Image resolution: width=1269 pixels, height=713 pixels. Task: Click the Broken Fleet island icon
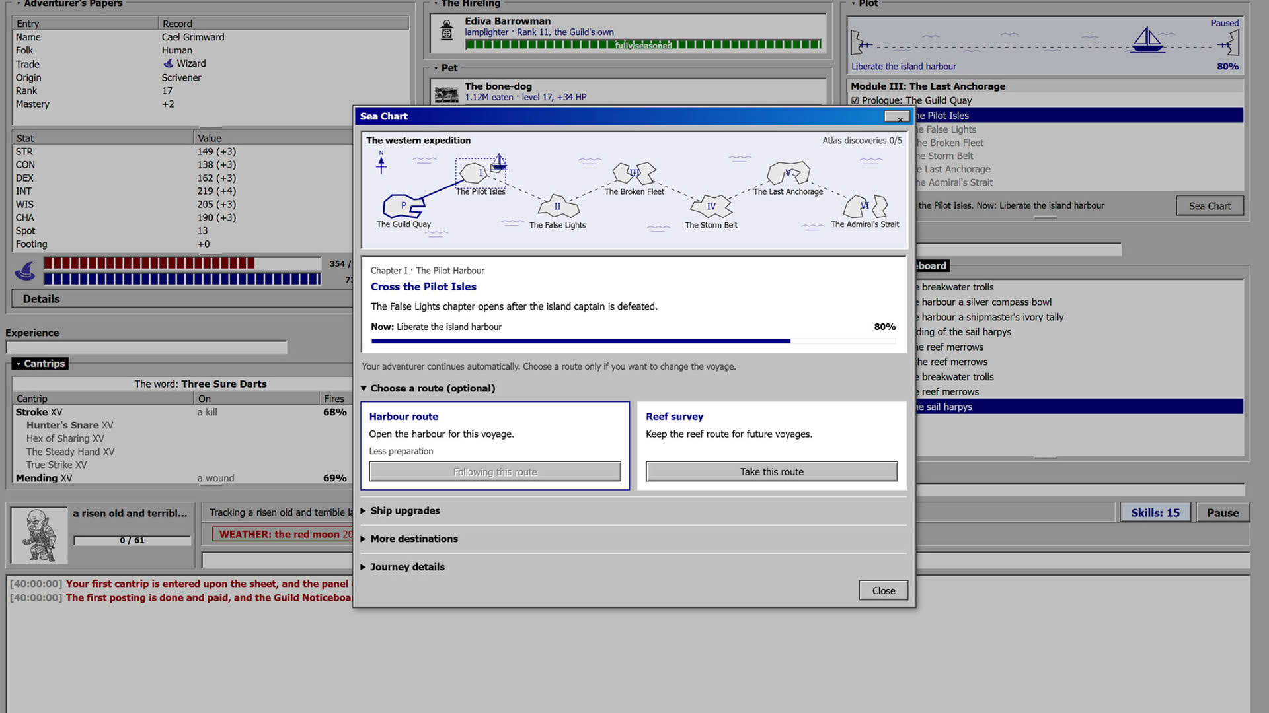(634, 173)
